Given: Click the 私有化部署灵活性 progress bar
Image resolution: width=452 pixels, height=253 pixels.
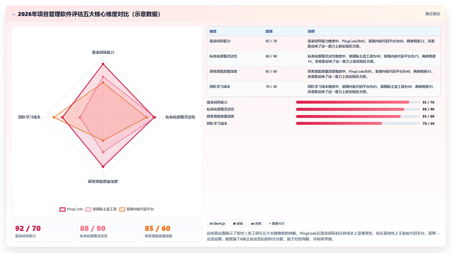Looking at the screenshot, I should (358, 109).
